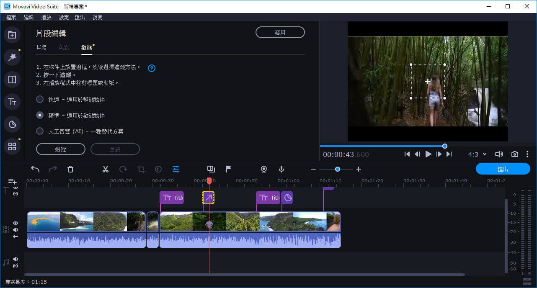Open the 匯出 menu in menu bar
This screenshot has width=537, height=288.
(x=80, y=18)
